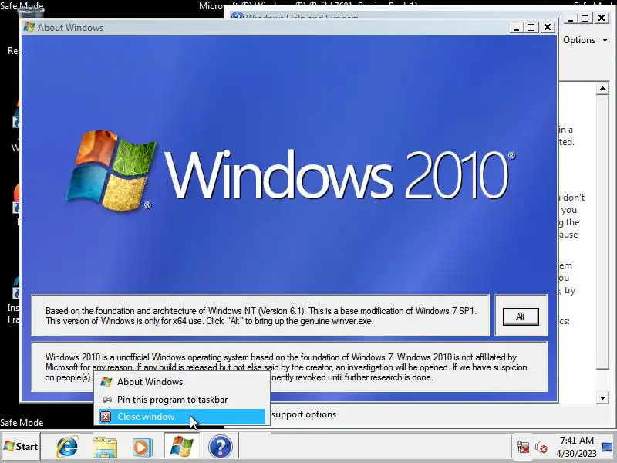The height and width of the screenshot is (463, 617).
Task: Choose Close window from the jump list
Action: 182,417
